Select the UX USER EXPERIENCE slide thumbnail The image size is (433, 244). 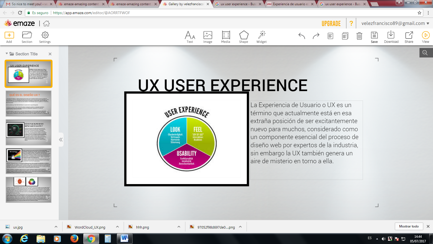tap(28, 74)
